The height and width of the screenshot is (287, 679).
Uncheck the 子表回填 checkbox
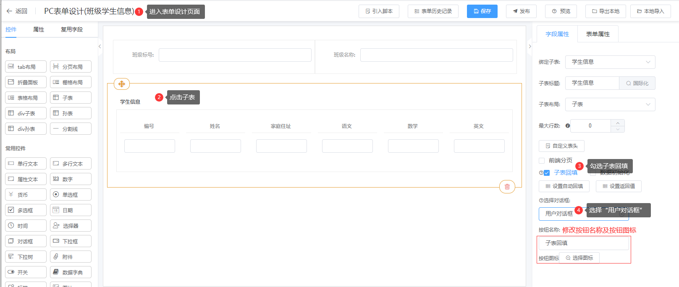click(x=547, y=173)
